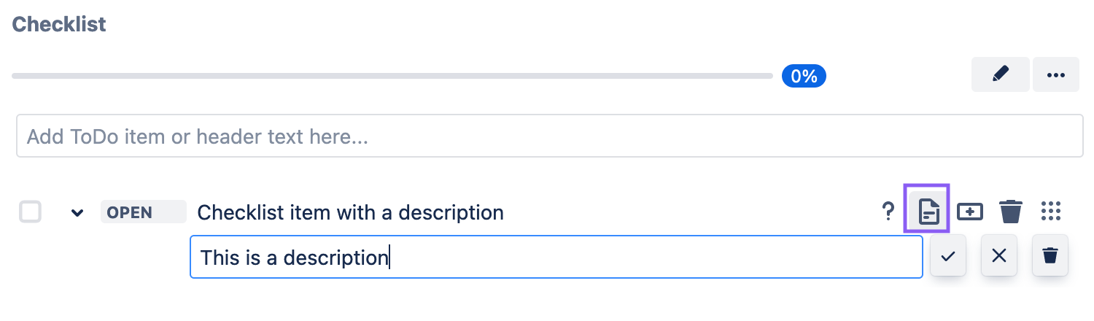
Task: Toggle the highlighted item description icon
Action: coord(927,212)
